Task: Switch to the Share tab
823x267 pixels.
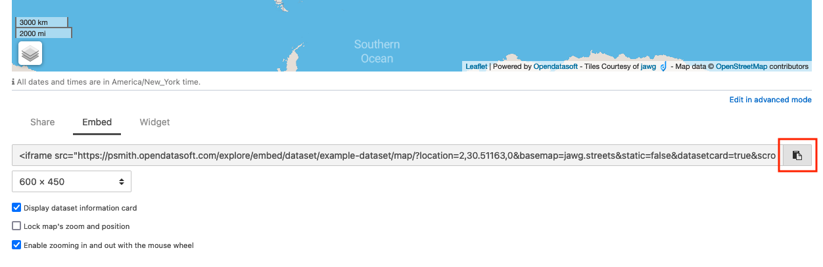Action: click(x=43, y=122)
